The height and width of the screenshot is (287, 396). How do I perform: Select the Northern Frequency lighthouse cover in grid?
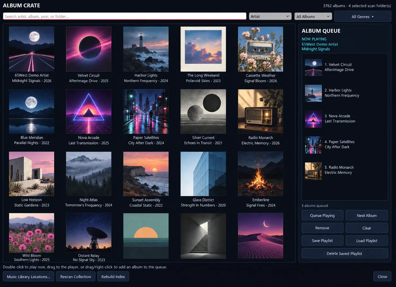[146, 49]
